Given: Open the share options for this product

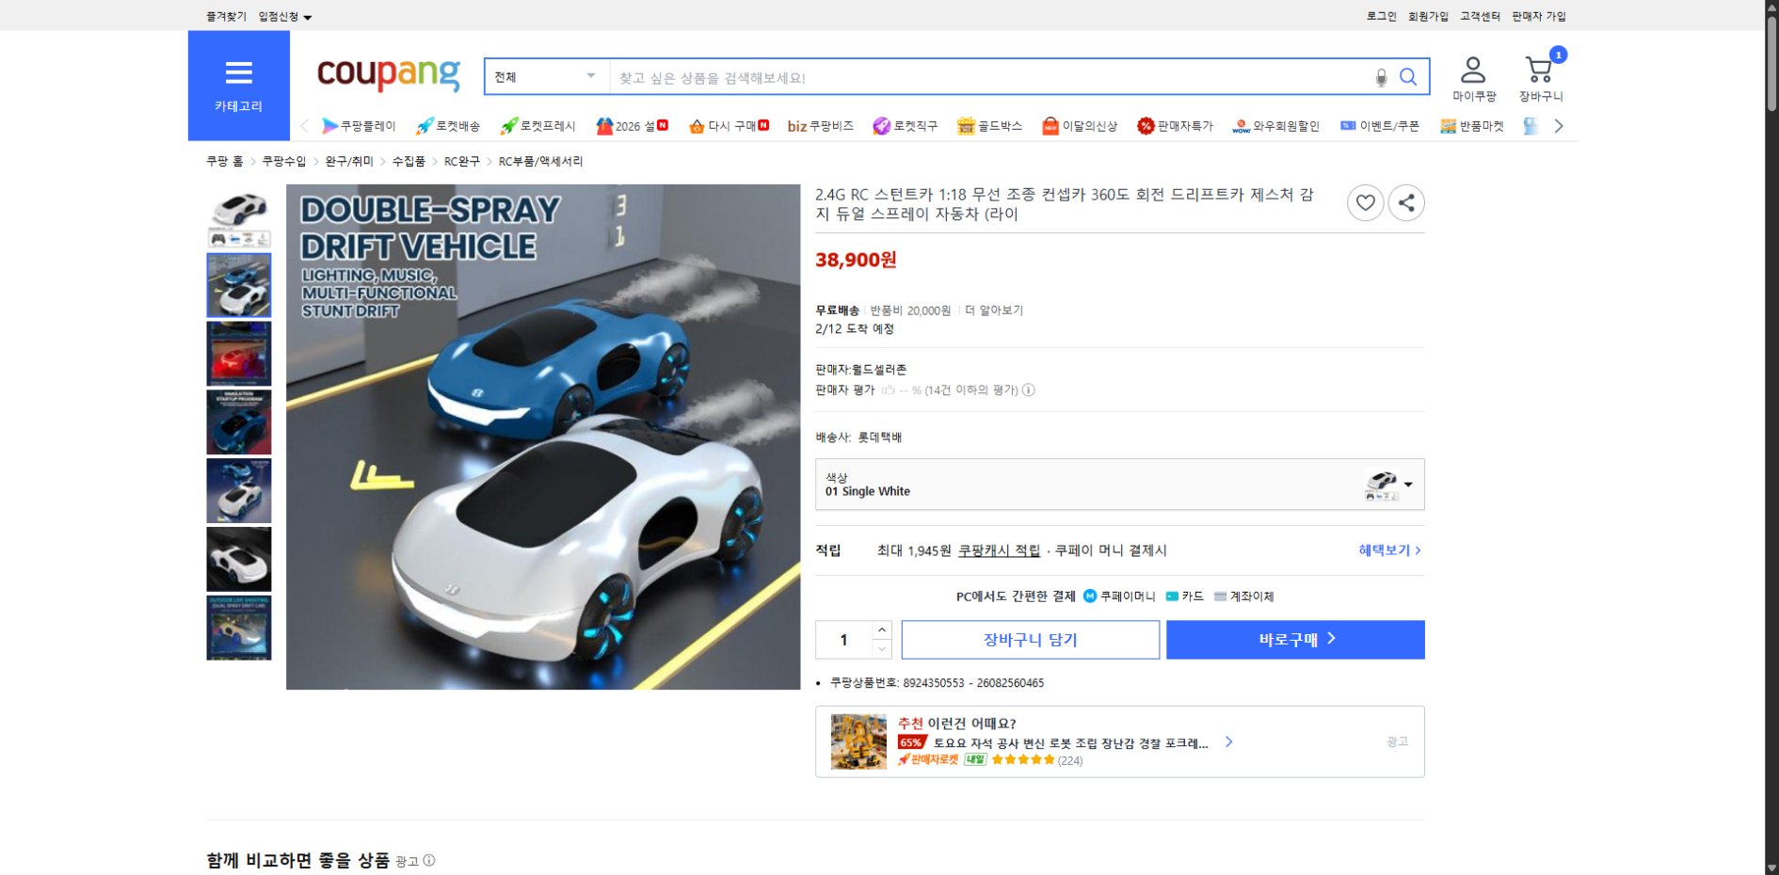Looking at the screenshot, I should click(x=1406, y=202).
